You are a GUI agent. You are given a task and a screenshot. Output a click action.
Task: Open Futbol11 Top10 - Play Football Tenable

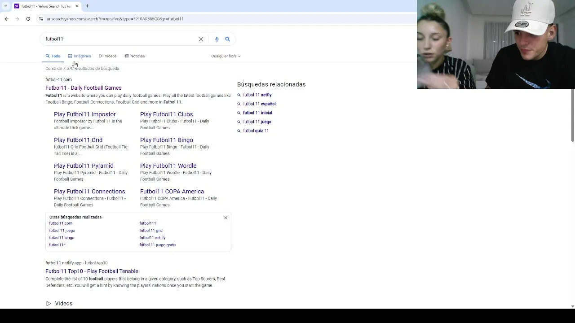[x=92, y=271]
